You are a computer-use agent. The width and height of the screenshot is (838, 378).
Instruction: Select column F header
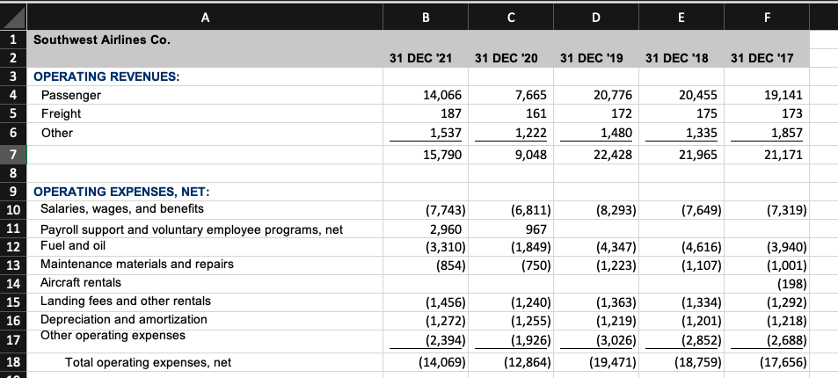point(767,17)
